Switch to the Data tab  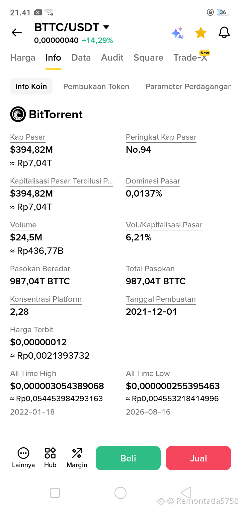coord(81,58)
